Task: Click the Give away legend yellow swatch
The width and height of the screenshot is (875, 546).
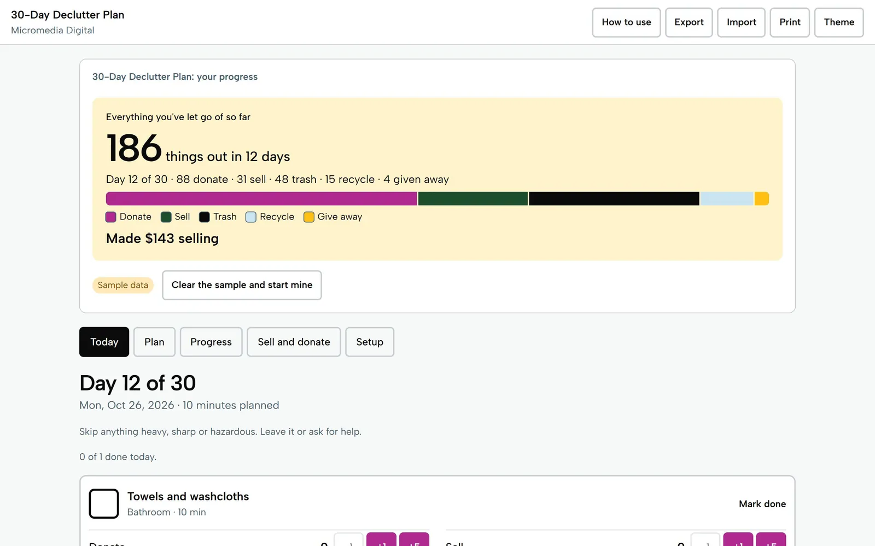Action: tap(309, 217)
